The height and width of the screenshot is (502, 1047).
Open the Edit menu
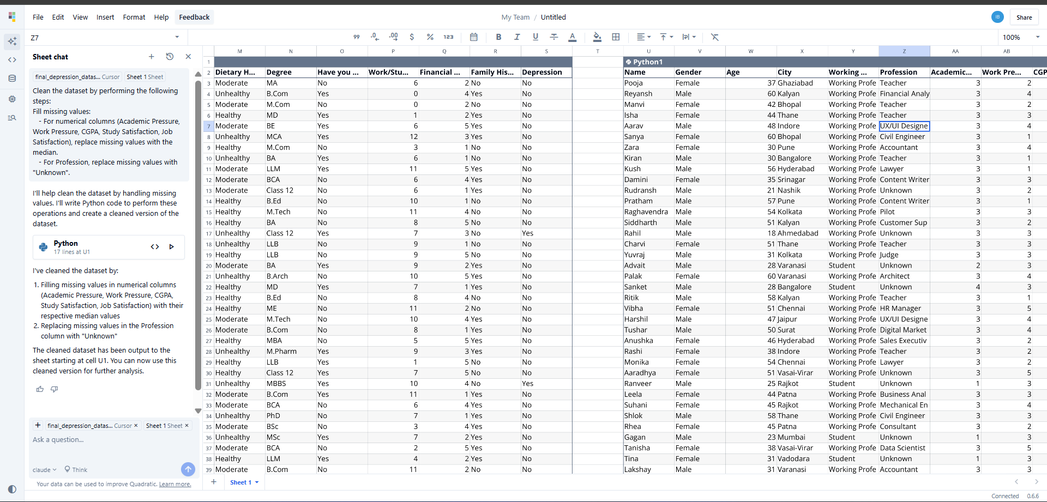pyautogui.click(x=58, y=17)
